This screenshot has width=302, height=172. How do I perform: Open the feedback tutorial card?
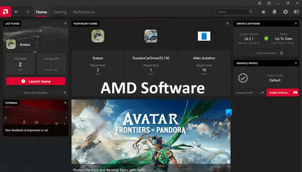[x=36, y=118]
